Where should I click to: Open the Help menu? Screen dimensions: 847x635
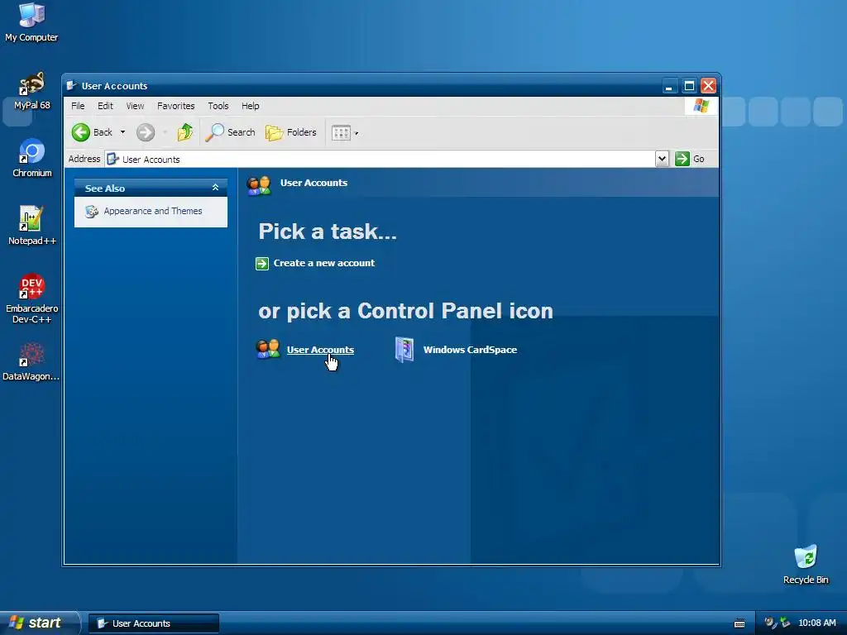click(x=250, y=106)
